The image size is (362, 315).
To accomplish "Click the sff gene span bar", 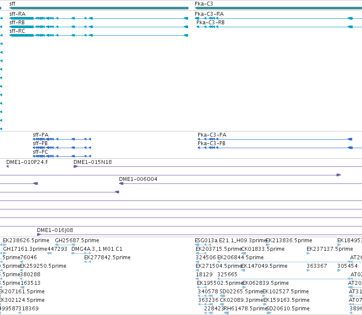I will 99,8.
